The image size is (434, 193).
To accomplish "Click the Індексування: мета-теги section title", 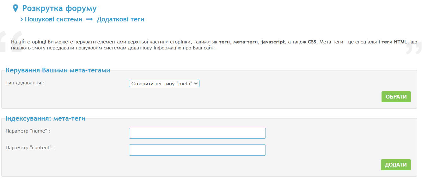I will [x=46, y=119].
